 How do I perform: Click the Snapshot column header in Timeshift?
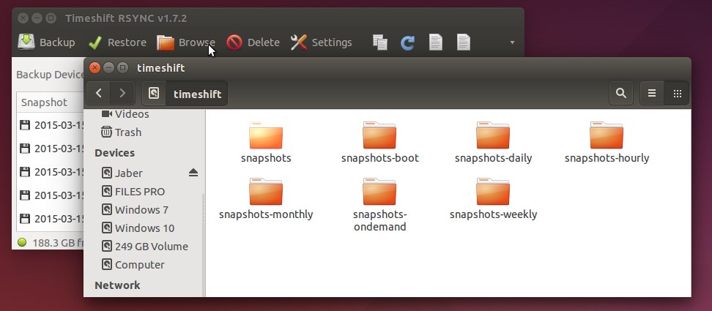click(50, 102)
